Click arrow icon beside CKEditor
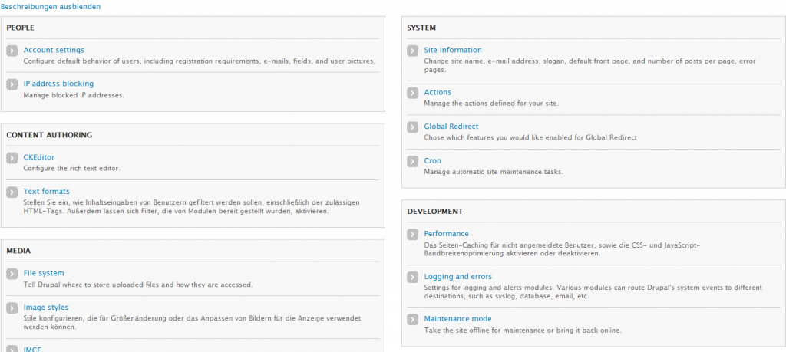Viewport: 786px width, 352px height. 12,158
